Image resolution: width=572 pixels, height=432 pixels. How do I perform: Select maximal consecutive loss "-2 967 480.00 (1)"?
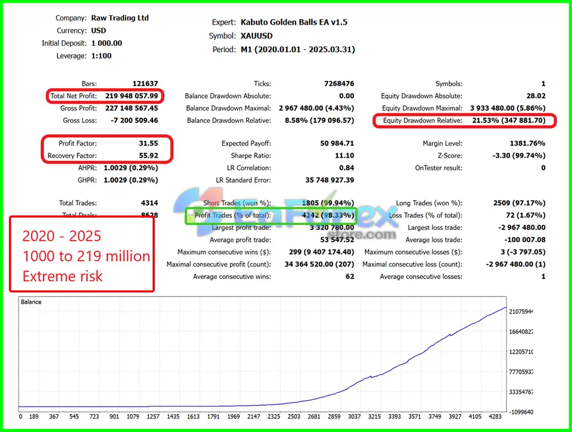(x=516, y=265)
